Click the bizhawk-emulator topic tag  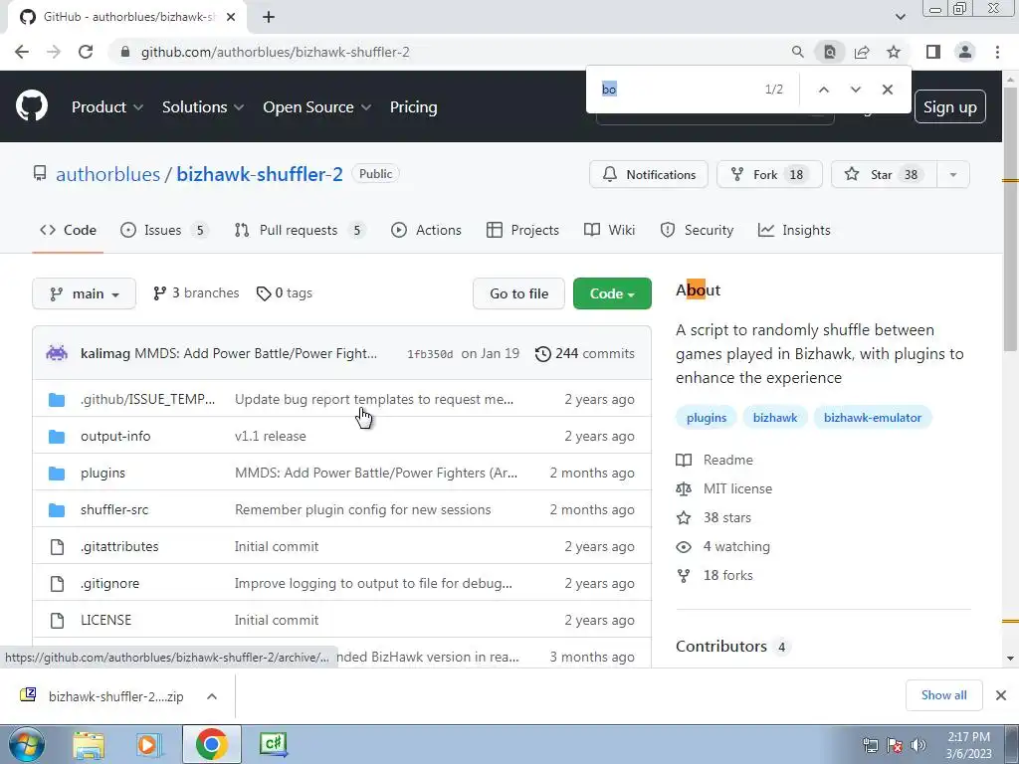(872, 418)
